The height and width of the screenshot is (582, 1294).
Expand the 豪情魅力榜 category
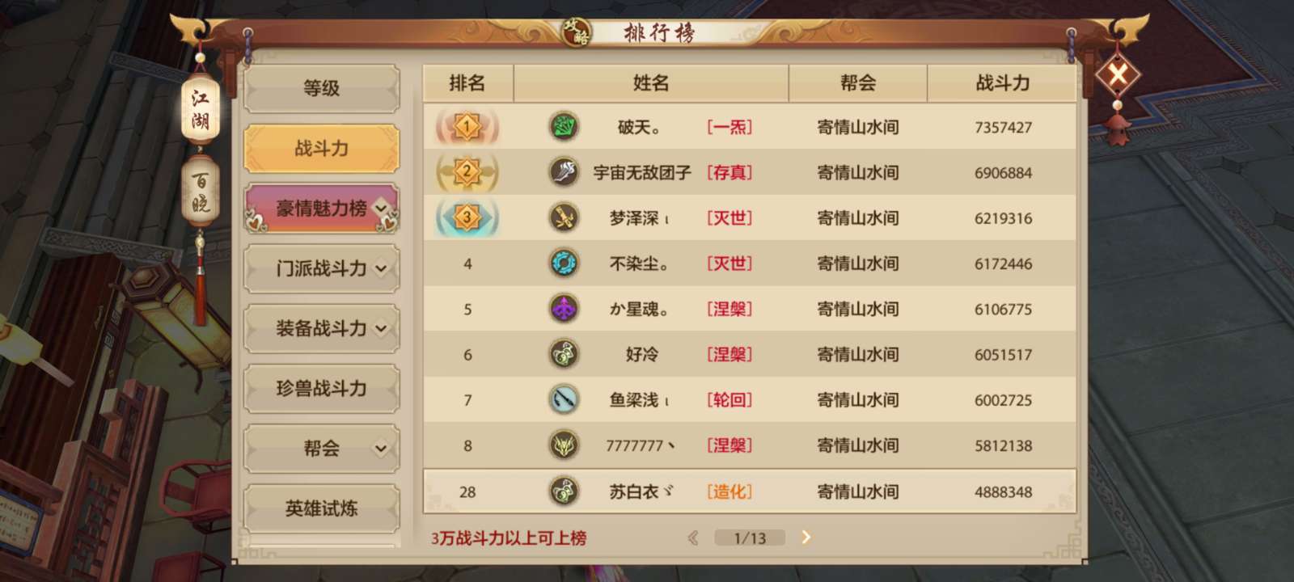[x=322, y=209]
